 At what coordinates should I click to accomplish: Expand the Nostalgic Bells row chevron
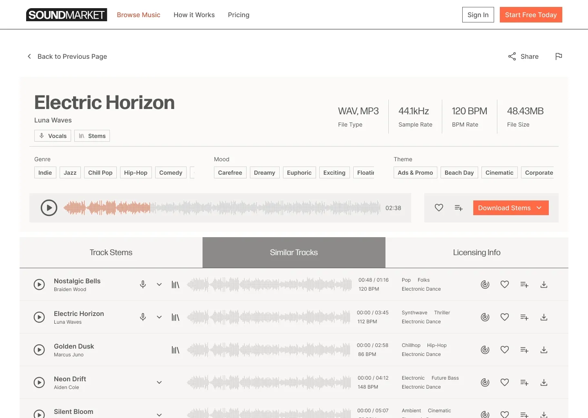pyautogui.click(x=159, y=285)
